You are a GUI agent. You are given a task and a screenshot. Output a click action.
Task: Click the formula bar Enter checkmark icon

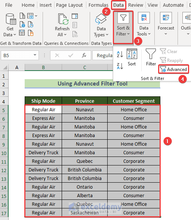coord(71,55)
